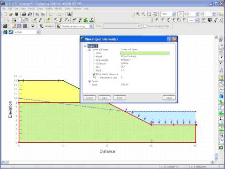Click the Save disk icon
This screenshot has height=169, width=225.
click(16, 14)
